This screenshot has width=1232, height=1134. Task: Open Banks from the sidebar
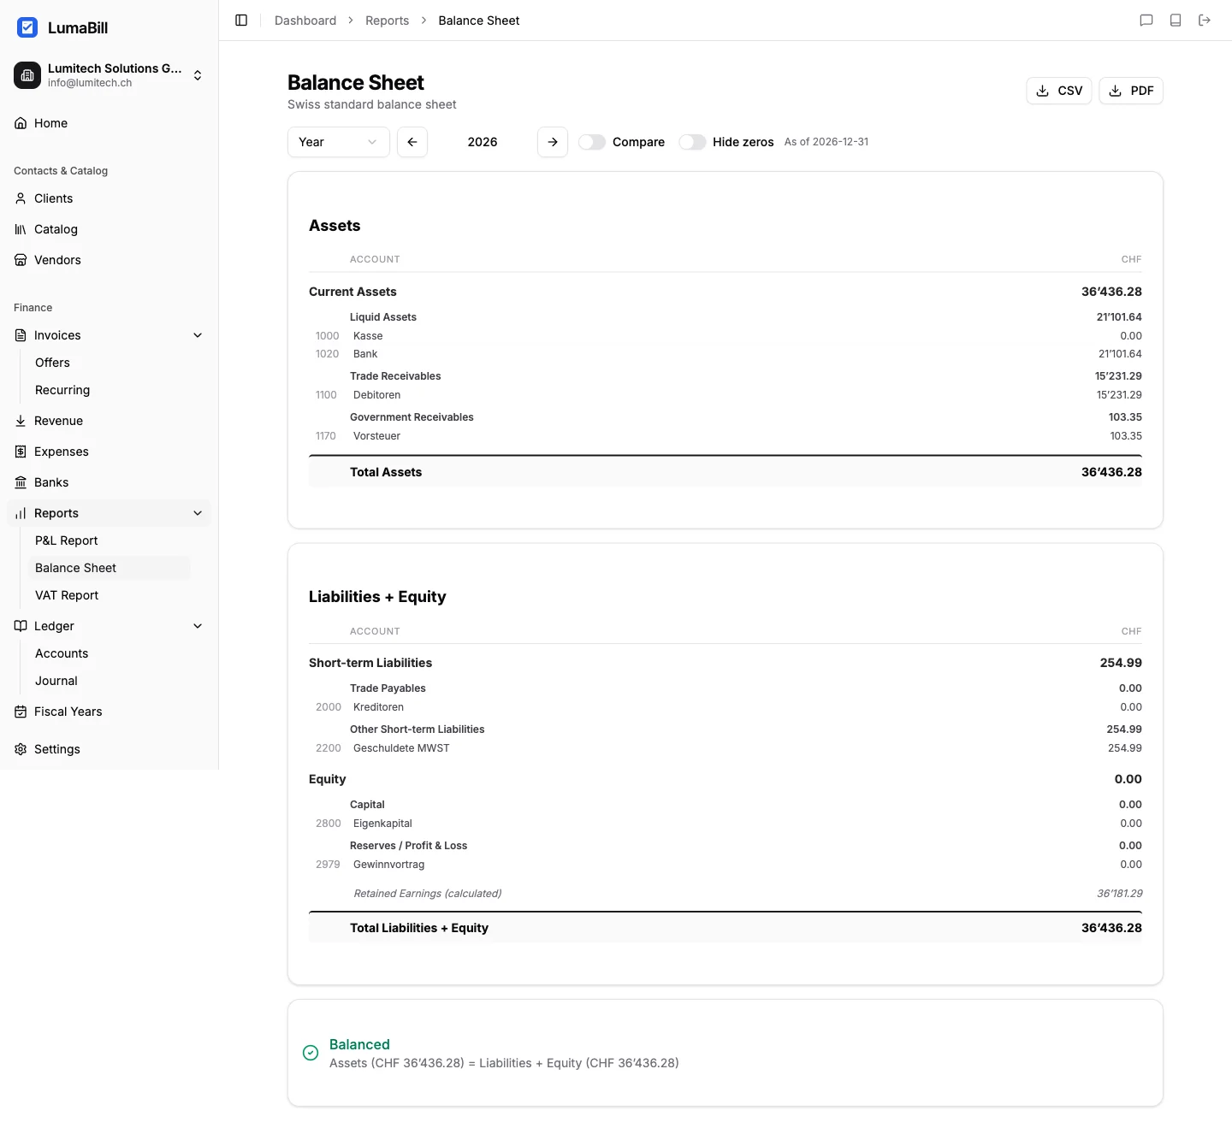point(50,482)
